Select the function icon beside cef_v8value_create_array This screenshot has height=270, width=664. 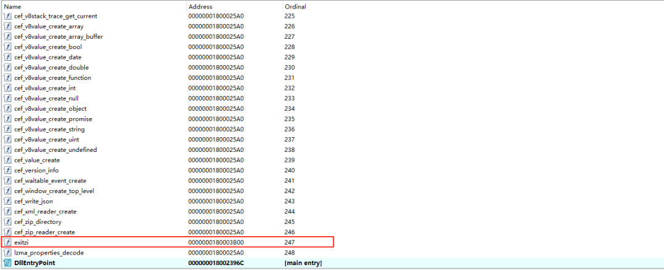(7, 26)
